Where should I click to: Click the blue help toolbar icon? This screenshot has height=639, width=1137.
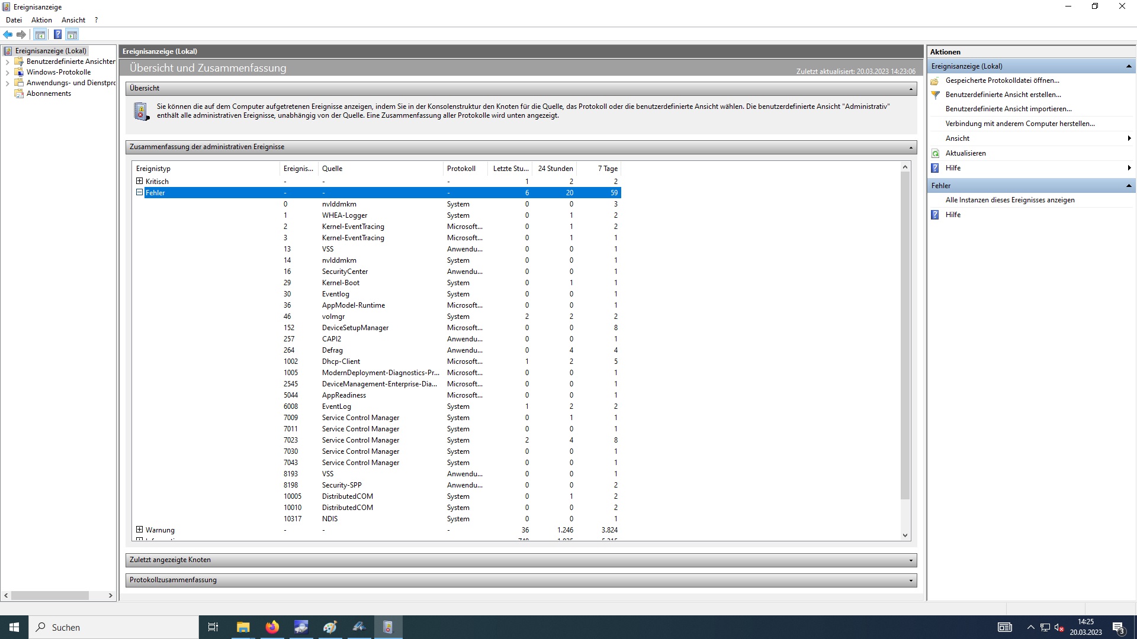pyautogui.click(x=57, y=34)
